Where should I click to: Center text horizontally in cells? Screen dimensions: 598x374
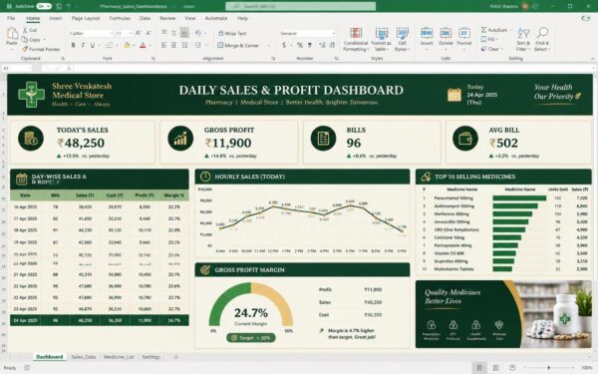[173, 45]
